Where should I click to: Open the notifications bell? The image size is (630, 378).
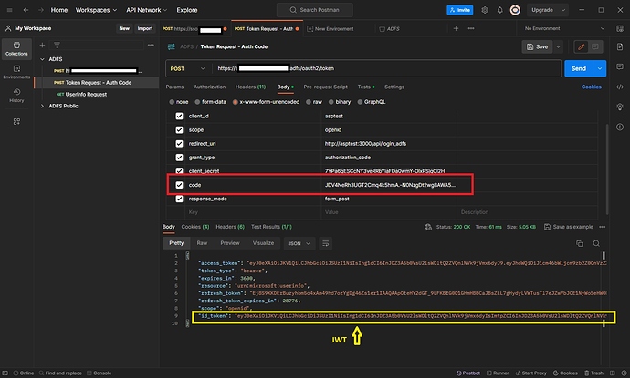499,10
